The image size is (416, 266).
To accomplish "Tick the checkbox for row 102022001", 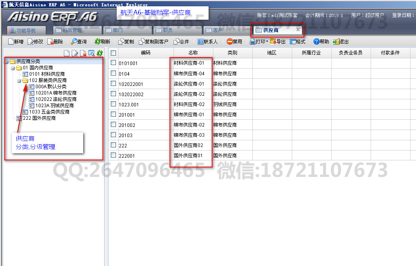I will click(x=114, y=84).
